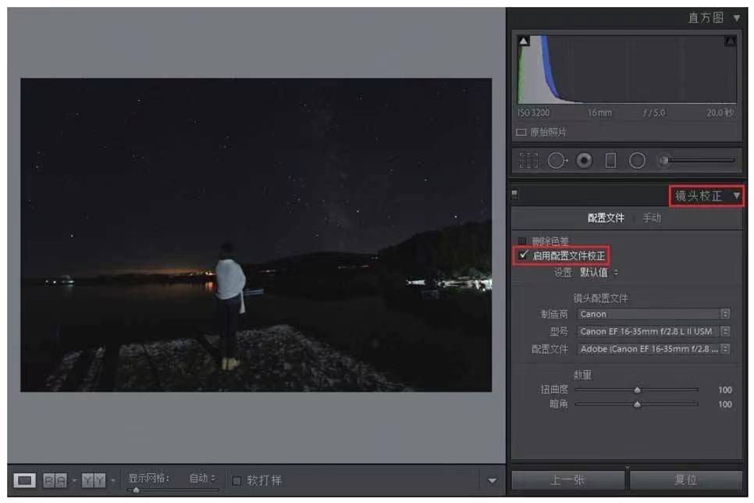Screen dimensions: 754x503
Task: Click the histogram graph area
Action: (x=627, y=70)
